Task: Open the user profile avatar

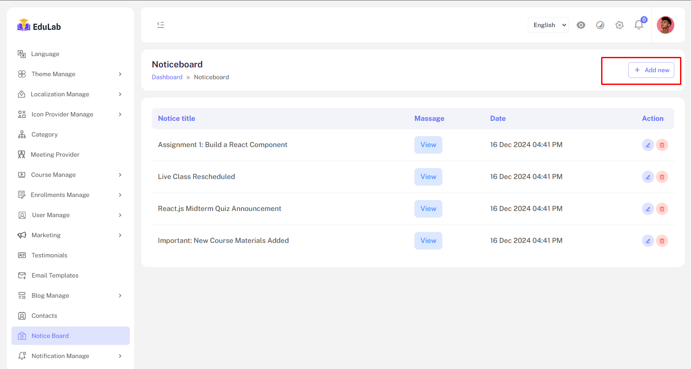Action: pyautogui.click(x=665, y=25)
